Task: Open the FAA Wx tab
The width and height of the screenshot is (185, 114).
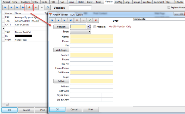Action: [179, 2]
